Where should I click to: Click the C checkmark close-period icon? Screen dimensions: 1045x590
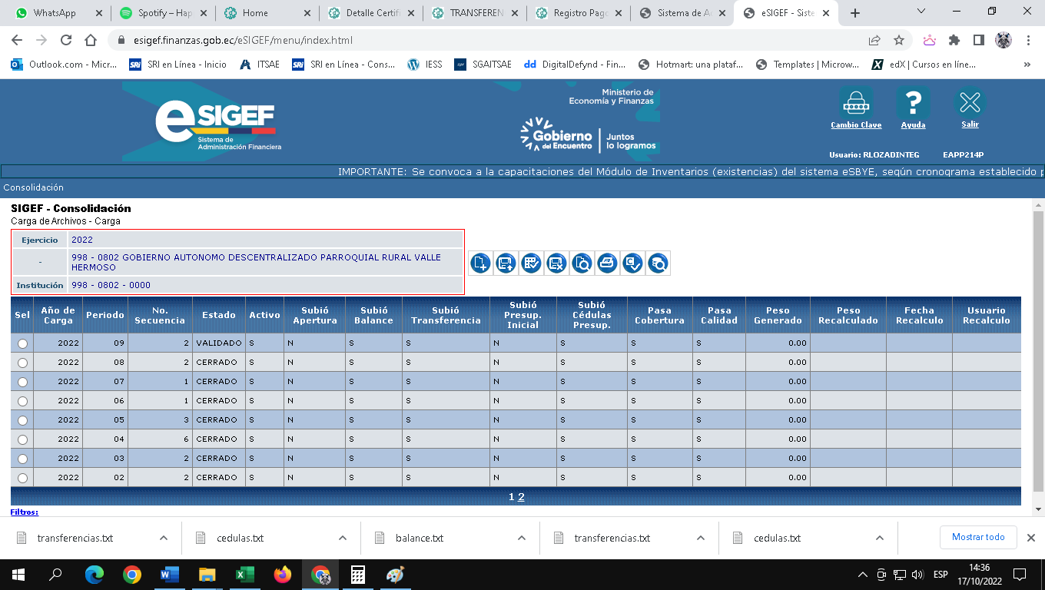click(632, 264)
